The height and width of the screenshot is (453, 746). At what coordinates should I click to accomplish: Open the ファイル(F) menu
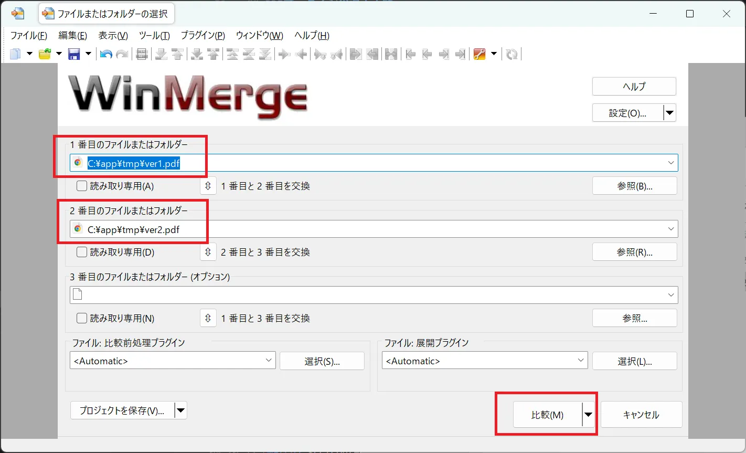[x=29, y=36]
